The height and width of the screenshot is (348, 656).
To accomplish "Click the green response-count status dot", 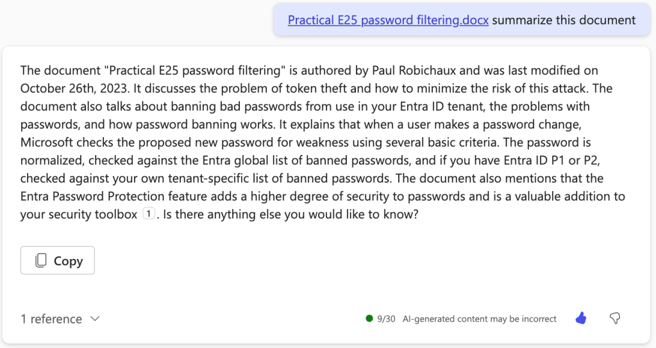I will (369, 319).
